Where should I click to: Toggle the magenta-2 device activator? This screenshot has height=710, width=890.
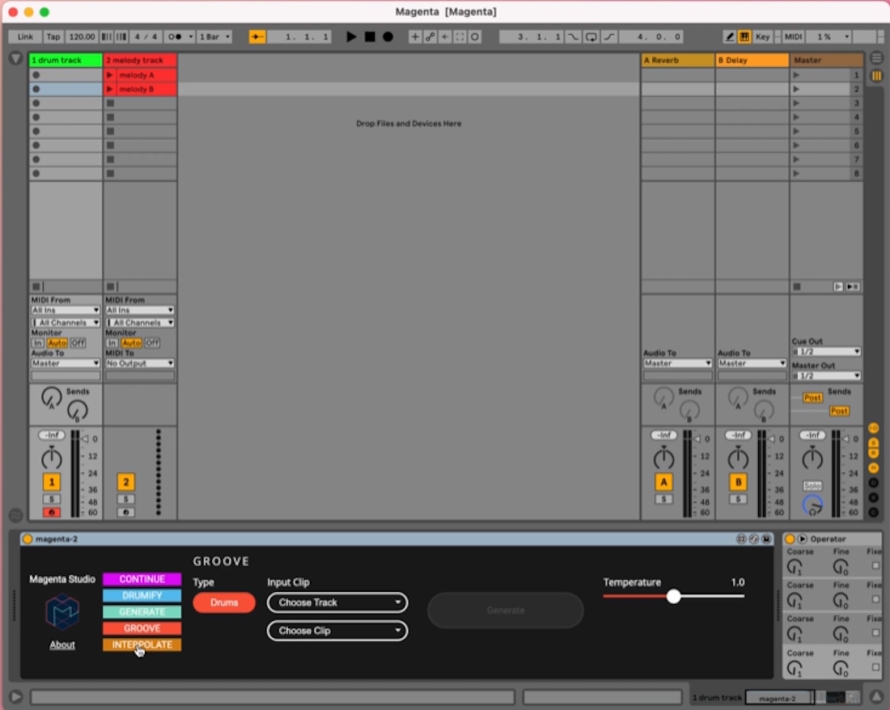pos(28,539)
